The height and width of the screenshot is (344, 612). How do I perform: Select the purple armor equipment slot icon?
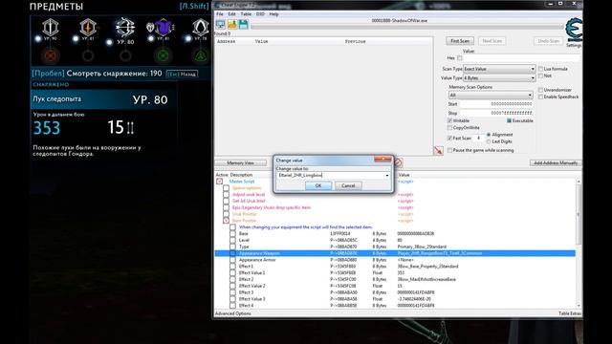(164, 28)
